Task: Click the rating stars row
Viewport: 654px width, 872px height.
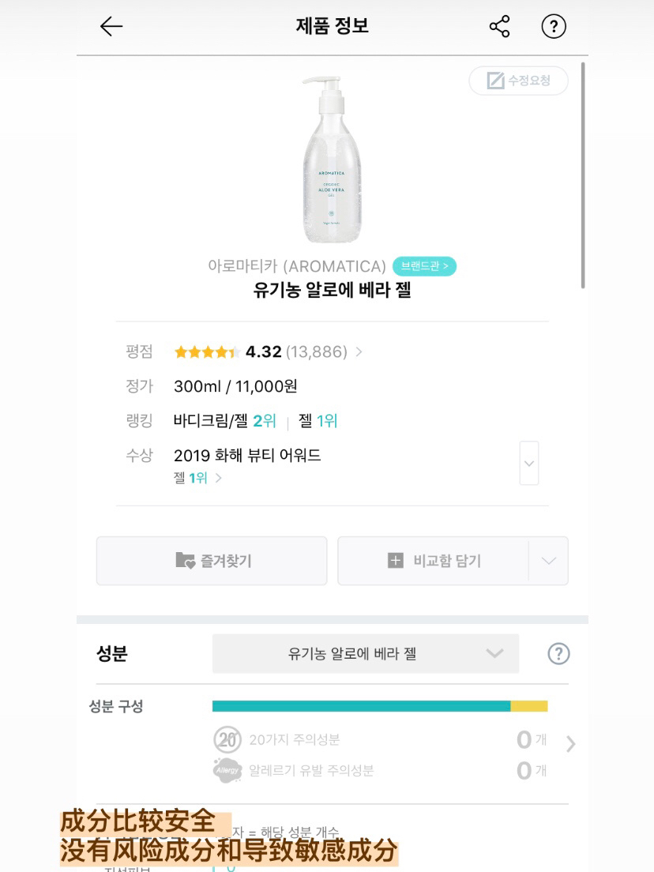Action: click(207, 352)
